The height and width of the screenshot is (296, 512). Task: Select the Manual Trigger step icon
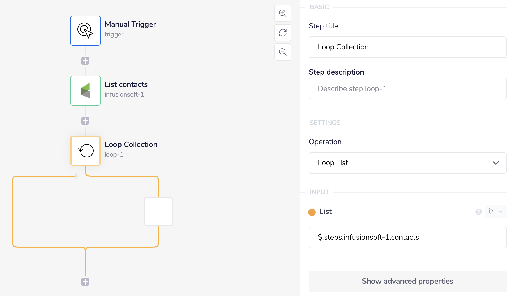coord(86,31)
